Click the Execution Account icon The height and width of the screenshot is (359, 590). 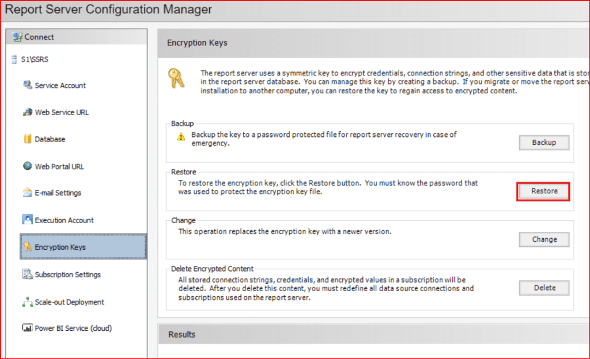click(27, 220)
